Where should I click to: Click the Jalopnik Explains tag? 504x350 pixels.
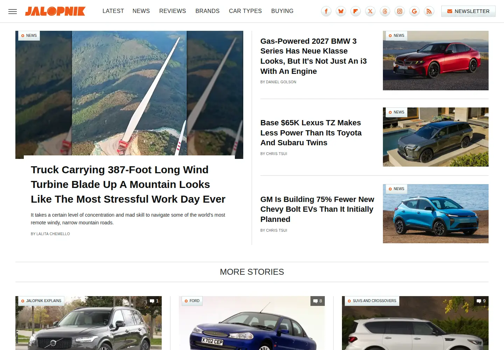tap(41, 301)
